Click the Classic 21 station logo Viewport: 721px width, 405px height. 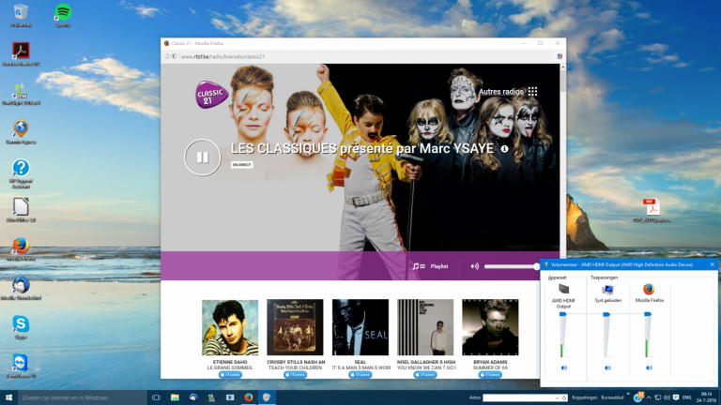(x=210, y=97)
